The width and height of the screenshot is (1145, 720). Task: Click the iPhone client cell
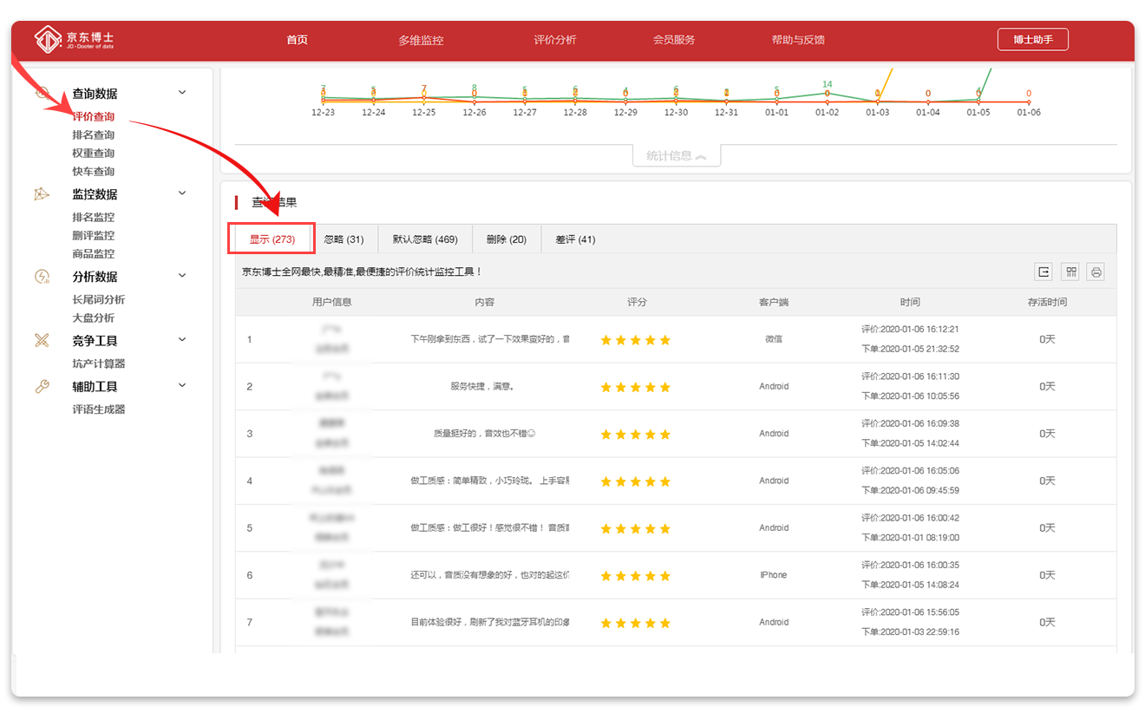774,575
